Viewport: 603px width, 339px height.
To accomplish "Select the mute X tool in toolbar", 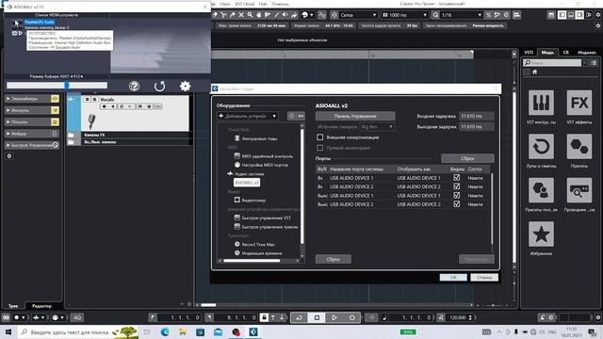I will pos(241,15).
